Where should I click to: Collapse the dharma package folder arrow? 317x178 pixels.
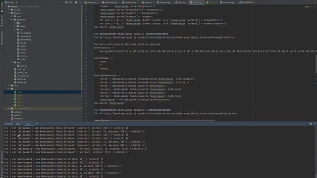pyautogui.click(x=9, y=13)
